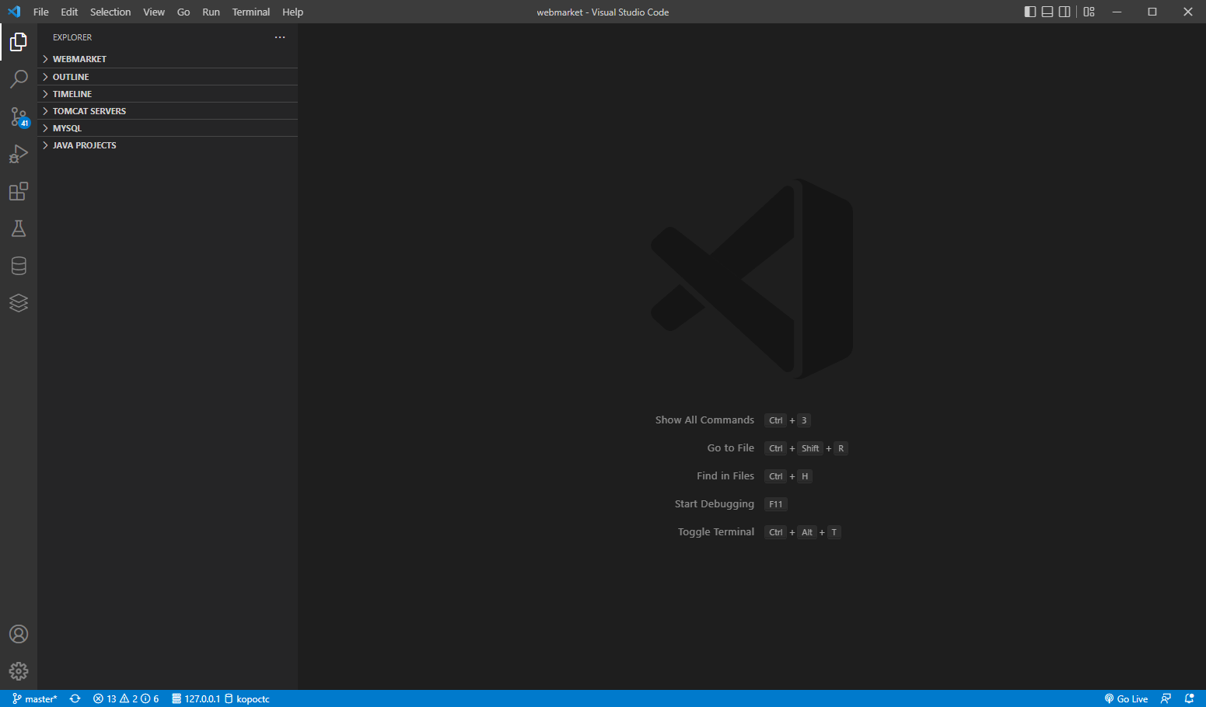Click the feedback icon in status bar
Screen dimensions: 1206x707
(x=1166, y=698)
